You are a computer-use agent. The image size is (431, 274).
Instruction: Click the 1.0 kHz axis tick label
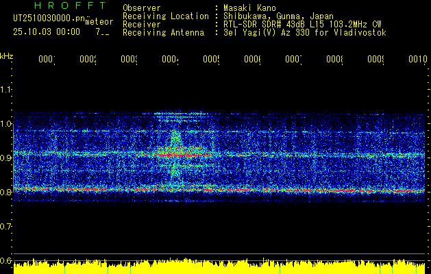6,124
